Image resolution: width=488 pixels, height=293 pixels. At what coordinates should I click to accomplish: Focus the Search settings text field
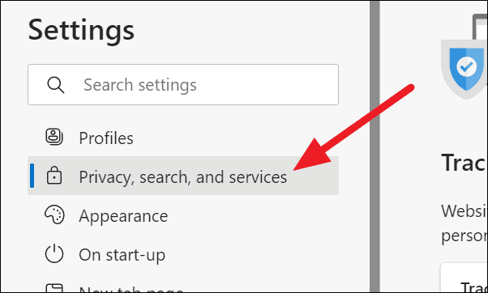pyautogui.click(x=183, y=84)
